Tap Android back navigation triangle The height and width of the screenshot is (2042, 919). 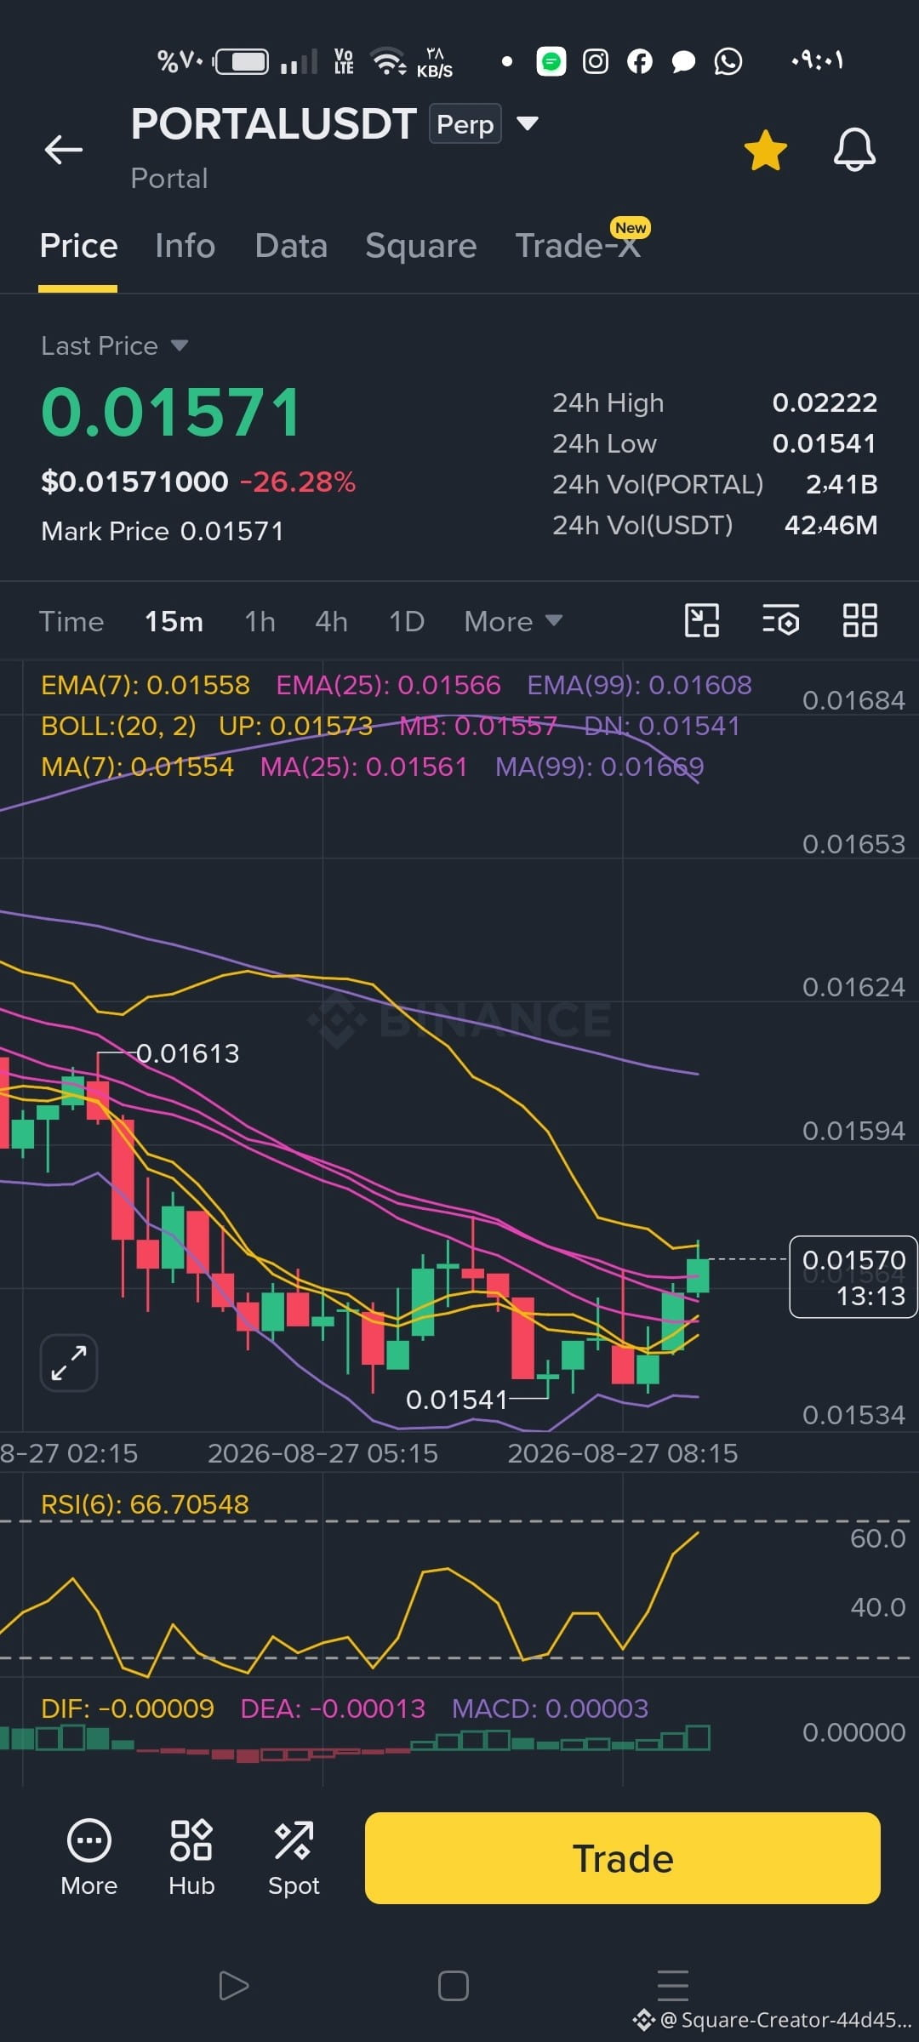tap(233, 1986)
